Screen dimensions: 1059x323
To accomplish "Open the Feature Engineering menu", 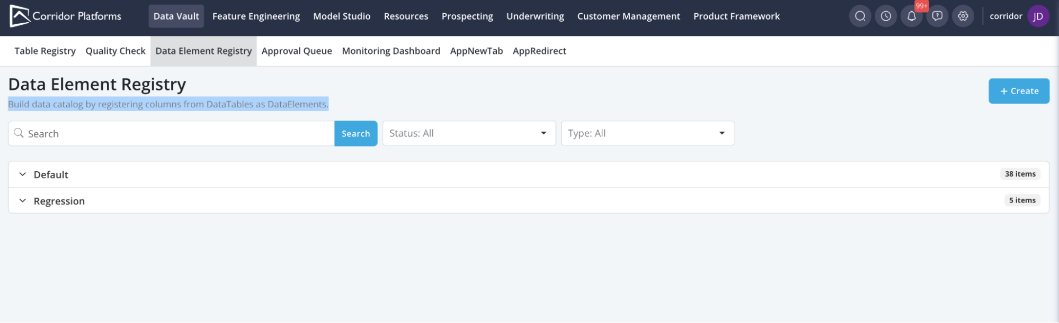I will click(256, 16).
